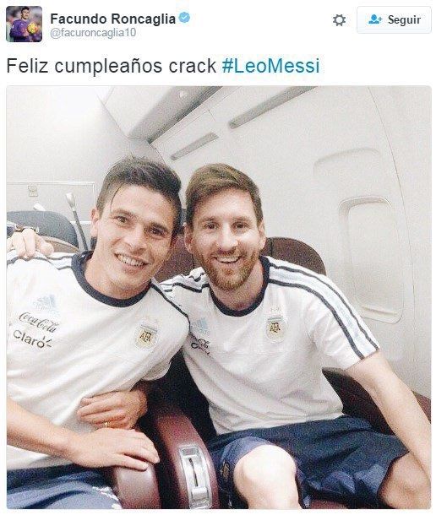Click the blue verified badge
The image size is (436, 515).
point(184,18)
